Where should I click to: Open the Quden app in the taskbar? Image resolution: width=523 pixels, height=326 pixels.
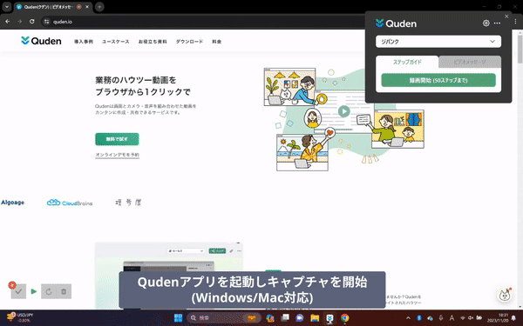[329, 318]
